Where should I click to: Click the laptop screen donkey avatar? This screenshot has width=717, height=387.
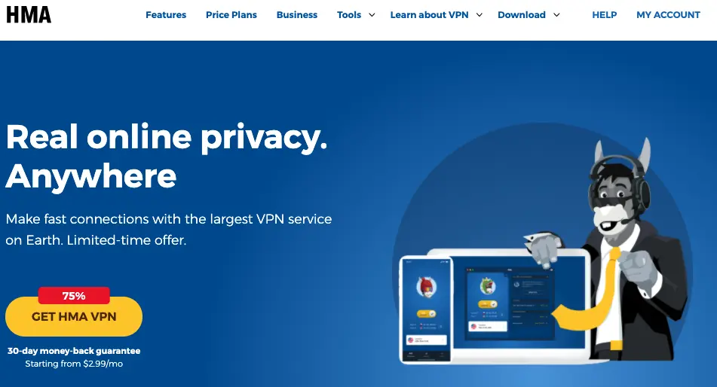(x=488, y=286)
